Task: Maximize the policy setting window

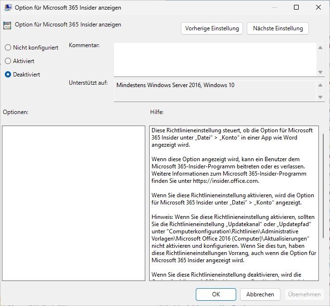Action: (x=296, y=8)
